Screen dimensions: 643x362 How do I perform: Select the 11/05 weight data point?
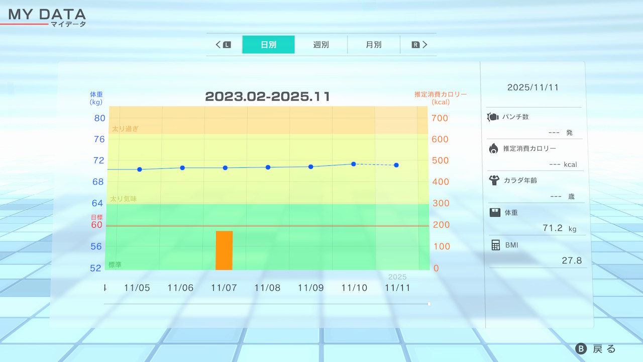point(140,169)
